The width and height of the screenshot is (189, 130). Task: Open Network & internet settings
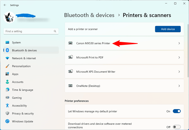(x=31, y=58)
